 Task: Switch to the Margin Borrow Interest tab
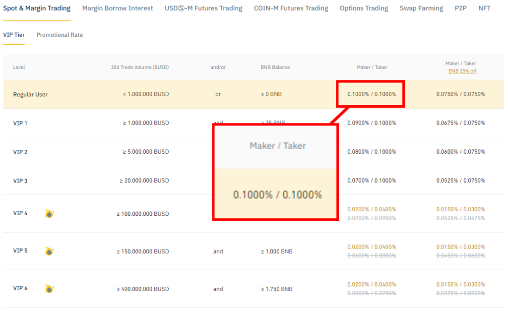tap(117, 8)
